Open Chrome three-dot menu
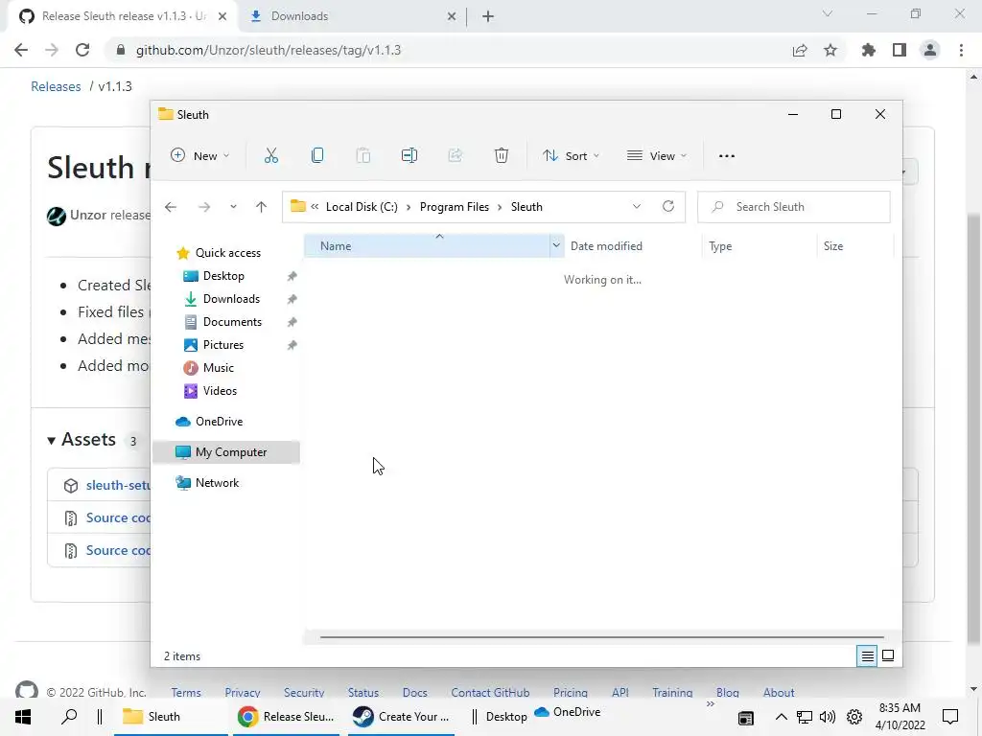 [961, 50]
